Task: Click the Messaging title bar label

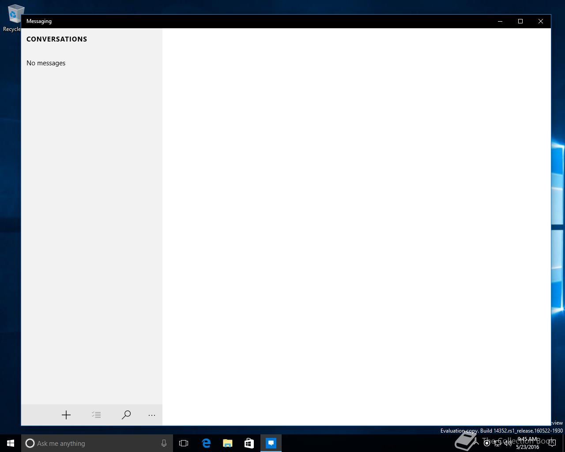Action: tap(39, 21)
